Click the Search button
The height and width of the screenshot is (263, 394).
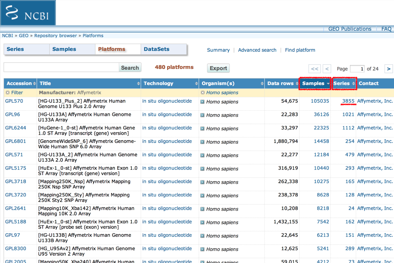coord(130,68)
